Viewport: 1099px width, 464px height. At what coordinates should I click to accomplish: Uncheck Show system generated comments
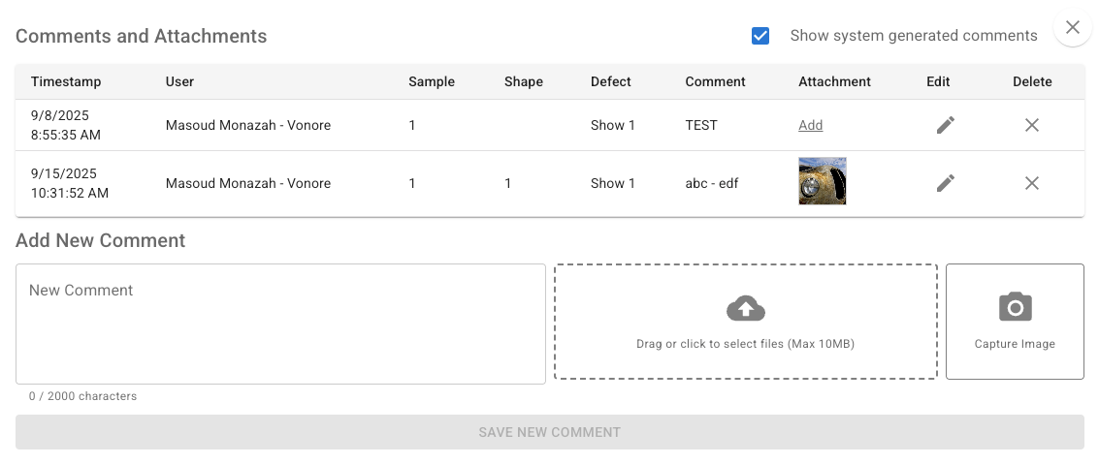[x=760, y=36]
